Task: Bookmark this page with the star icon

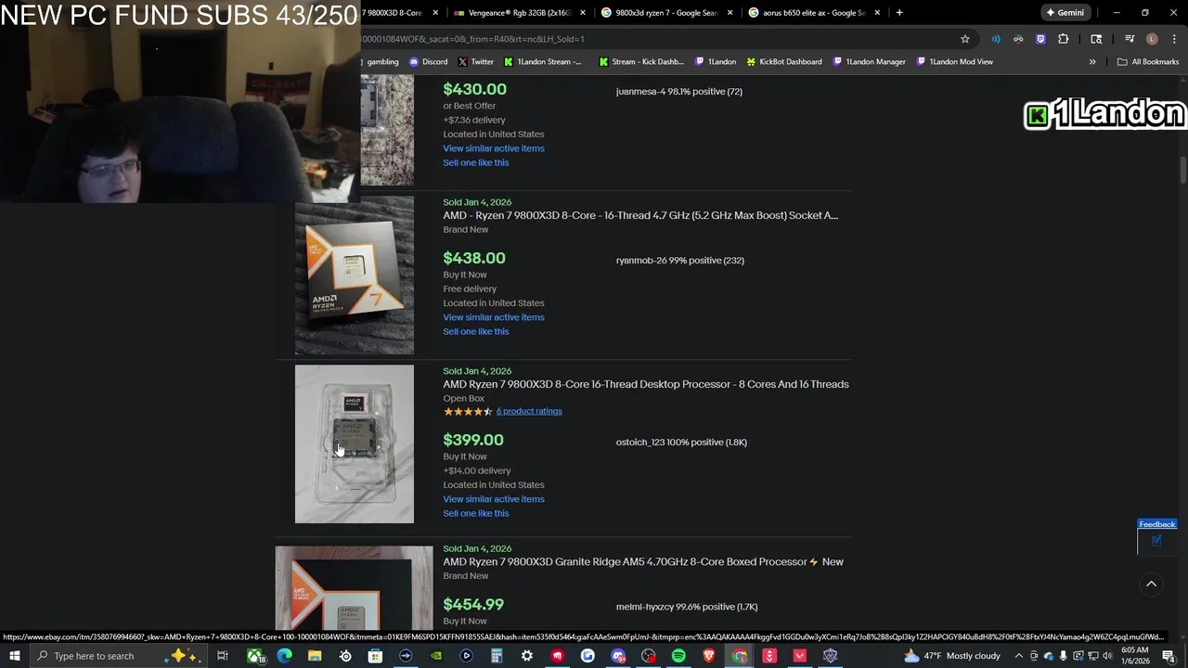Action: (965, 39)
